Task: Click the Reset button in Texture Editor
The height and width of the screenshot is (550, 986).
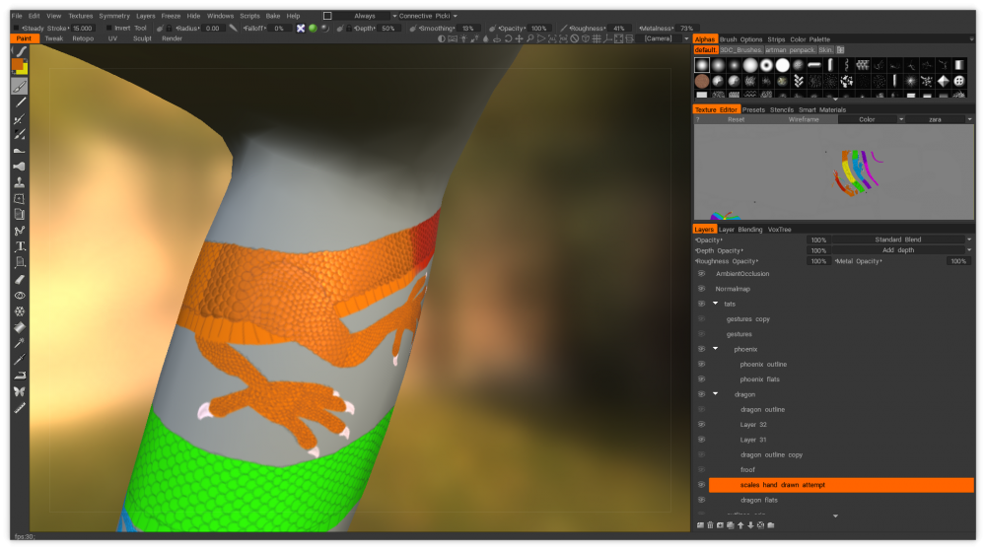Action: point(737,119)
